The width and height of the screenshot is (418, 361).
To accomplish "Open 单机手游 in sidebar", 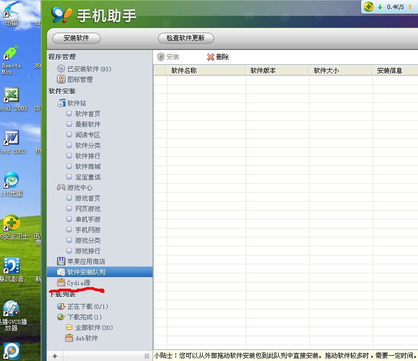I will point(83,219).
